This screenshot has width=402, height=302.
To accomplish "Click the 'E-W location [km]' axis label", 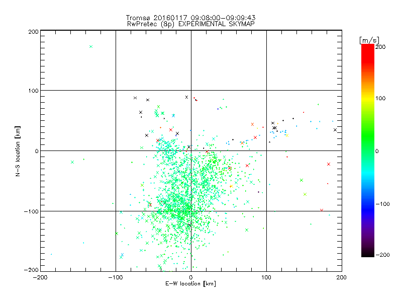I will click(190, 284).
